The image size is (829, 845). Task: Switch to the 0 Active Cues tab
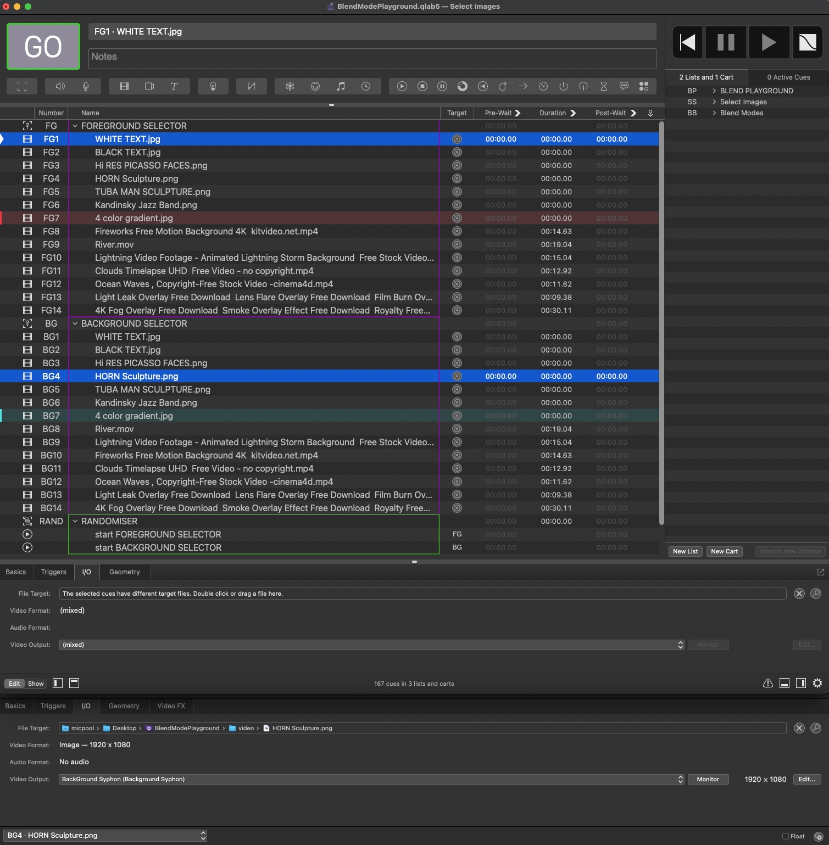788,77
